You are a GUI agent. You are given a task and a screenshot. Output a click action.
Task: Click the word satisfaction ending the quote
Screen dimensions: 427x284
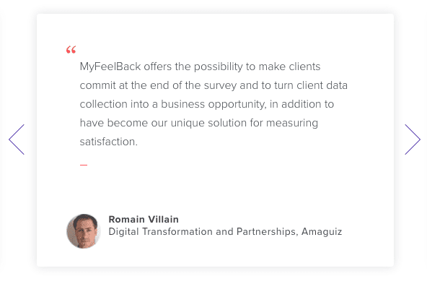pos(107,142)
